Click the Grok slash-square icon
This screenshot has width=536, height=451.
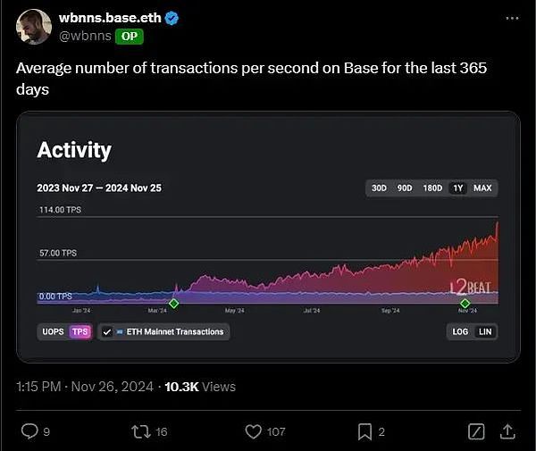[x=478, y=431]
